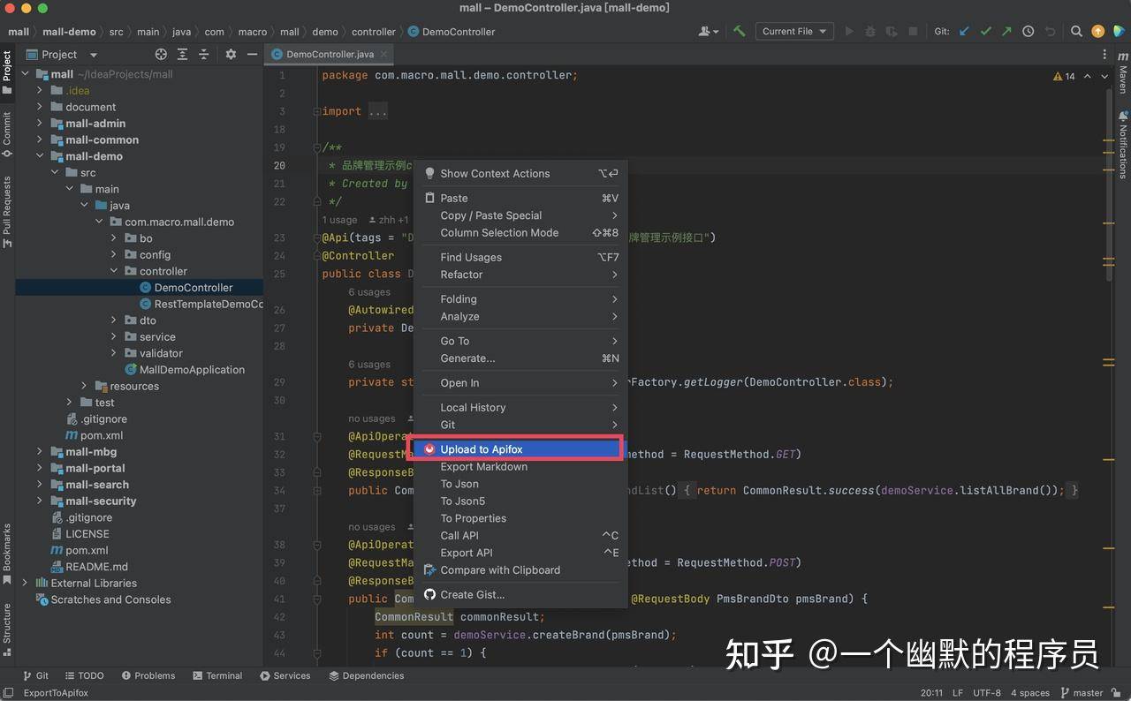Image resolution: width=1131 pixels, height=701 pixels.
Task: Expand the mall-common module
Action: coord(40,139)
